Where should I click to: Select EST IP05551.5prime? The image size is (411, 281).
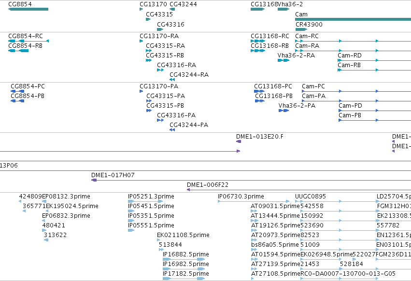tap(151, 225)
